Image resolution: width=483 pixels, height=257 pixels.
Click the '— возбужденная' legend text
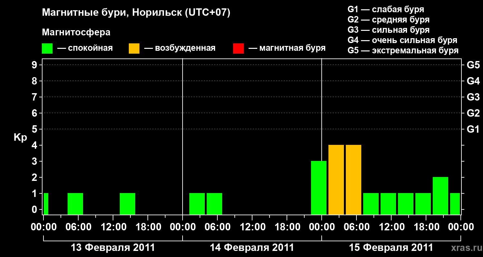pos(180,49)
